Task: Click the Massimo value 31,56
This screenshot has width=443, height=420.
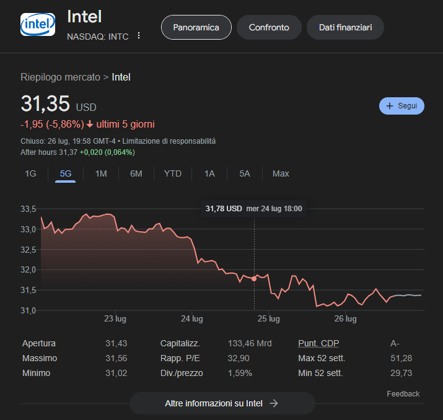Action: 116,358
